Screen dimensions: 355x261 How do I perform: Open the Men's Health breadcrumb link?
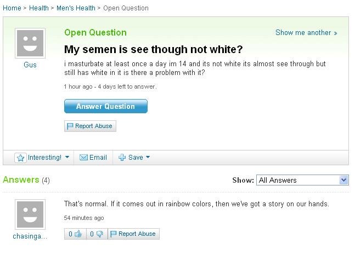pos(76,8)
